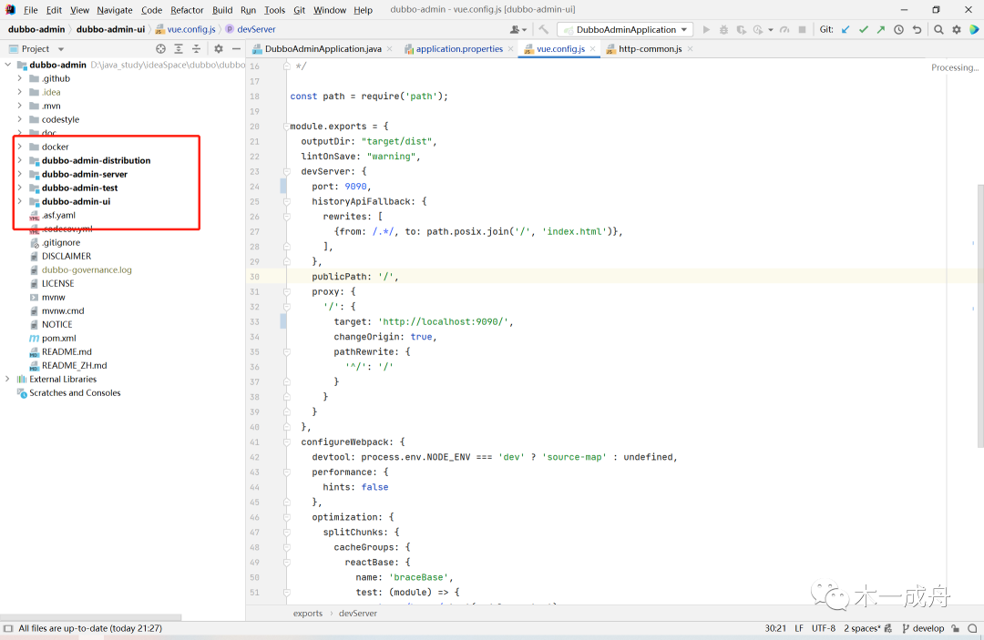This screenshot has width=984, height=640.
Task: Open IDE settings gear in toolbar
Action: pos(957,29)
